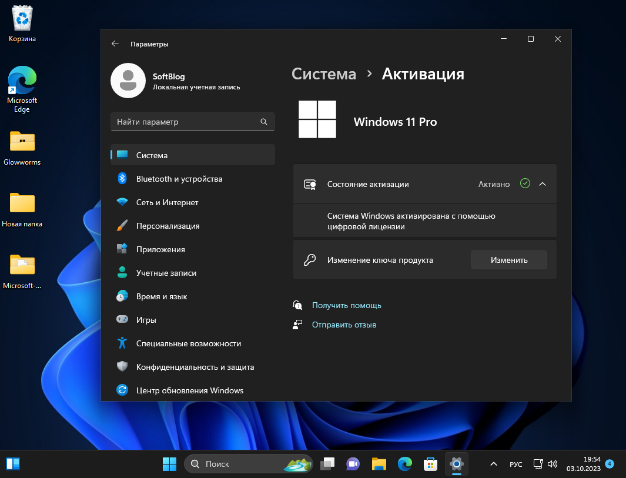Click the Система breadcrumb
This screenshot has width=626, height=478.
pyautogui.click(x=324, y=74)
